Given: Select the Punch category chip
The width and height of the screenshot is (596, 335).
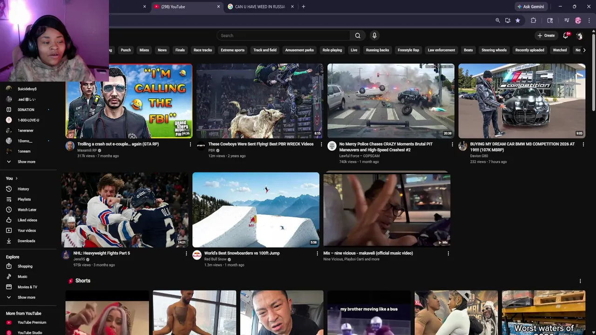Looking at the screenshot, I should click(126, 50).
